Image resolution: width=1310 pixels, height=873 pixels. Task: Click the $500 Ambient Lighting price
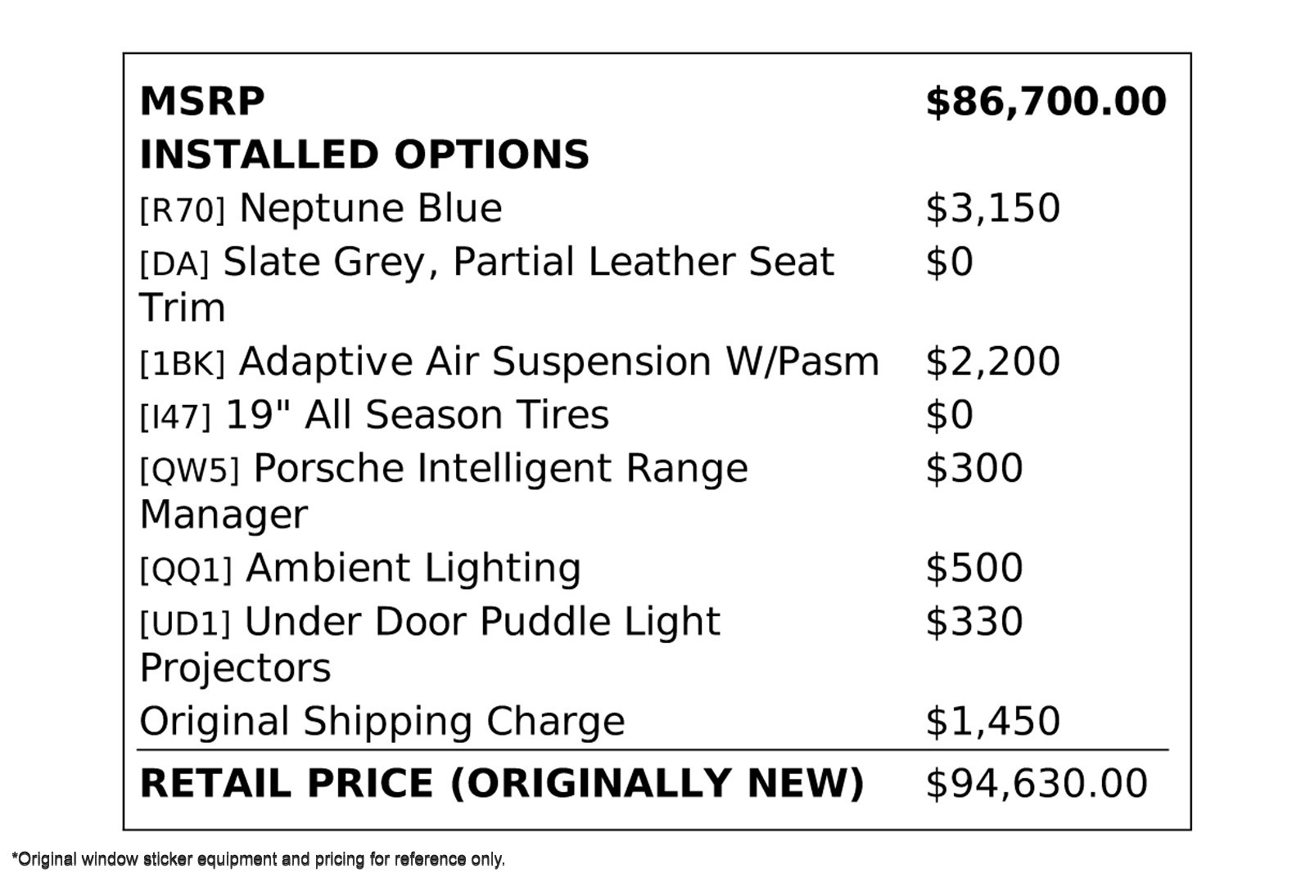974,568
